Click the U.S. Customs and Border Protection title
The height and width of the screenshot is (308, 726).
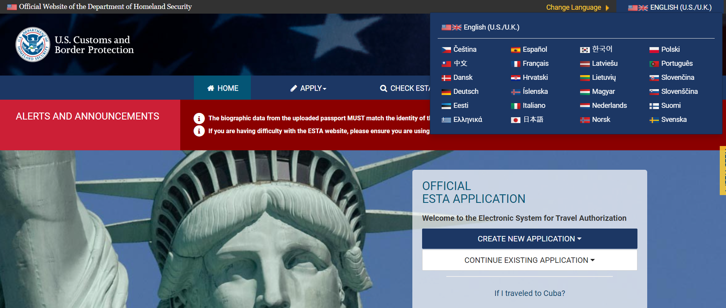tap(94, 45)
